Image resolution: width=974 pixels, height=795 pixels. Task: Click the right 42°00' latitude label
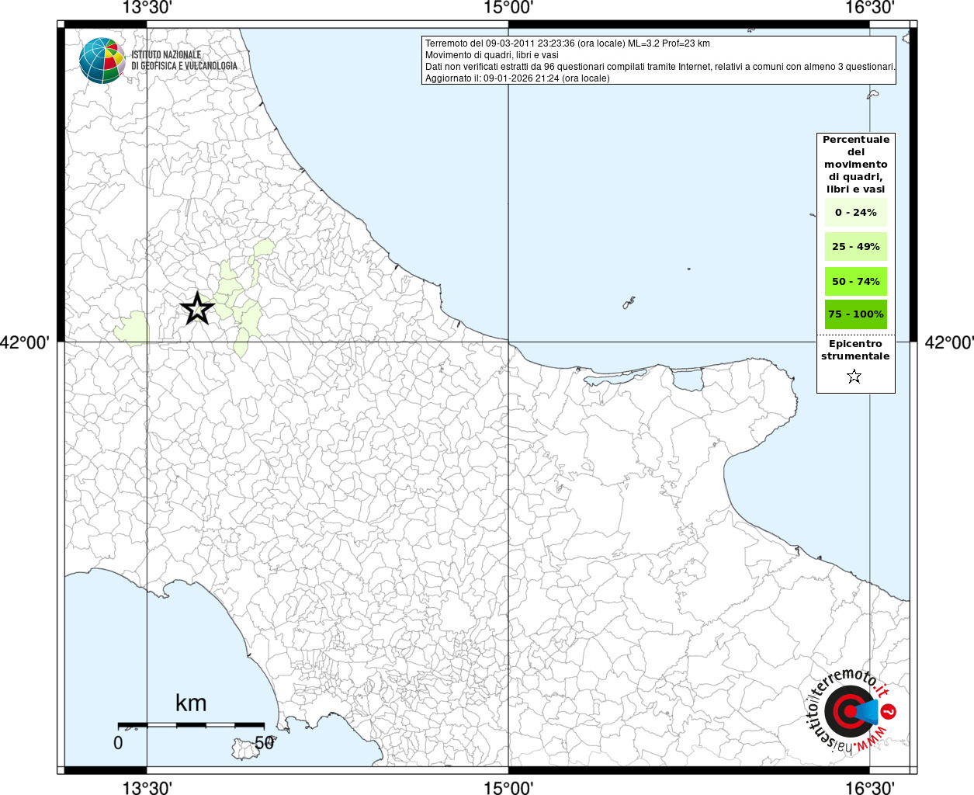click(x=948, y=342)
